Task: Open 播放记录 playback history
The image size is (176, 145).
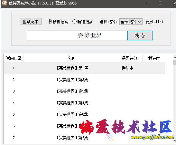Action: 31,21
